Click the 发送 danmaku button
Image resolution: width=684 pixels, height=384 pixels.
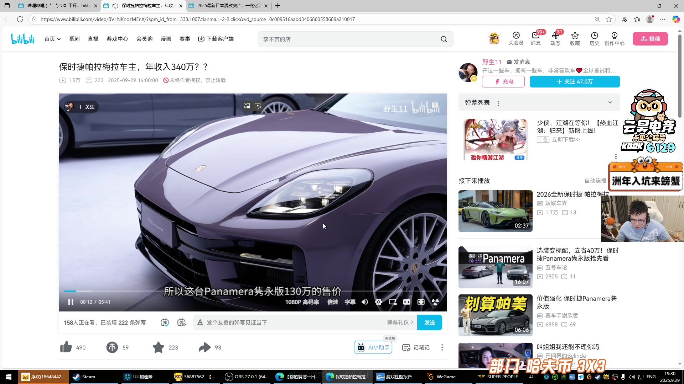coord(429,322)
